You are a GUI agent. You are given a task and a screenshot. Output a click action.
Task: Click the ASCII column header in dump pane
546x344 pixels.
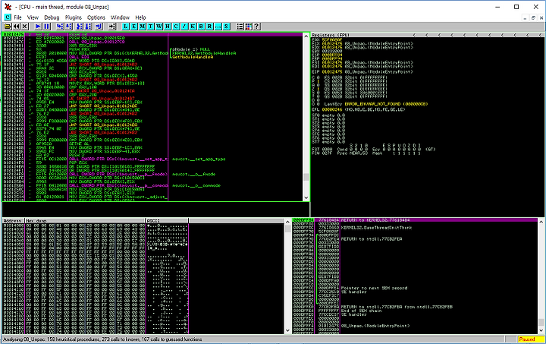tap(167, 221)
